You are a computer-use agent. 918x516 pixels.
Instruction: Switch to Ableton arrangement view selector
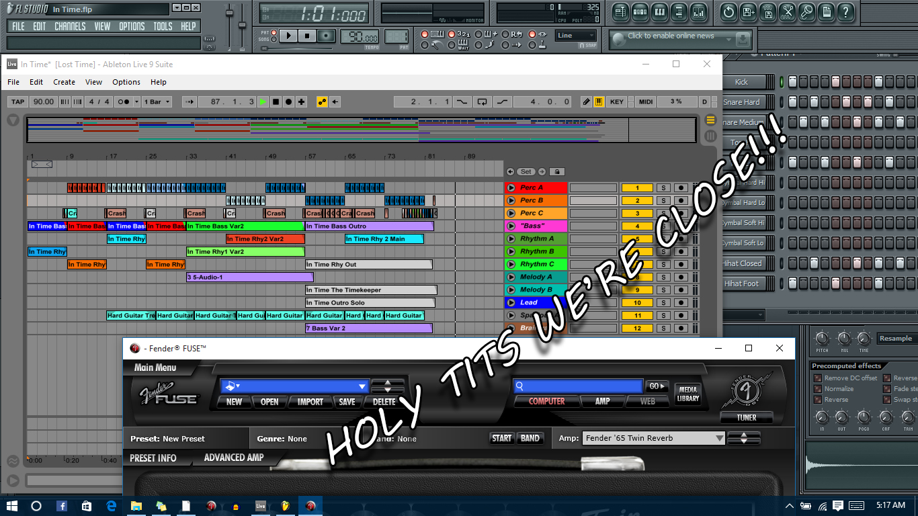point(710,120)
